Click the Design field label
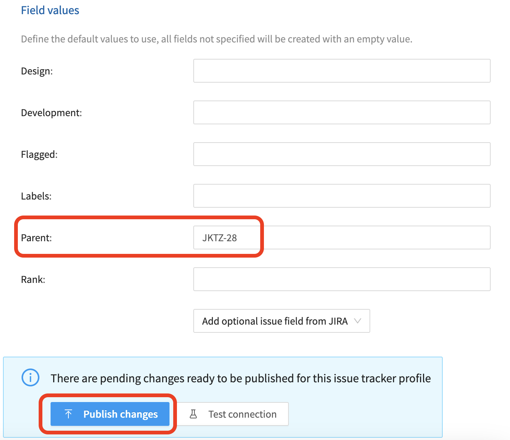 37,71
